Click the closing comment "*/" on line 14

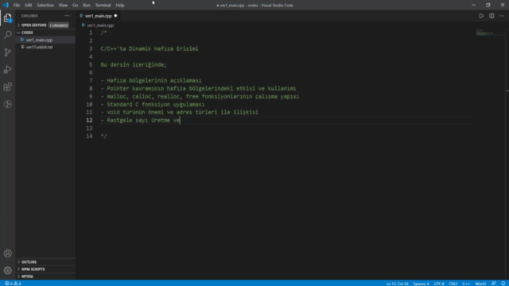click(x=104, y=136)
